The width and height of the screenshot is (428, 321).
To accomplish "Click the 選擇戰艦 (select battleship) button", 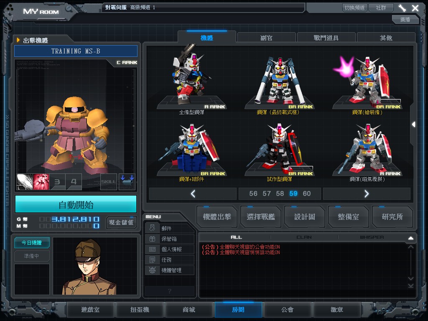I will pos(261,217).
